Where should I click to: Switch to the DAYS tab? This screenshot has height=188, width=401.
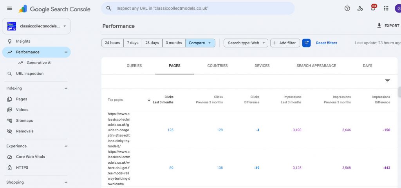[x=367, y=66]
